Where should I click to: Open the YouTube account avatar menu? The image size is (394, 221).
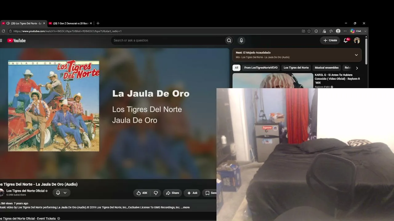click(357, 40)
